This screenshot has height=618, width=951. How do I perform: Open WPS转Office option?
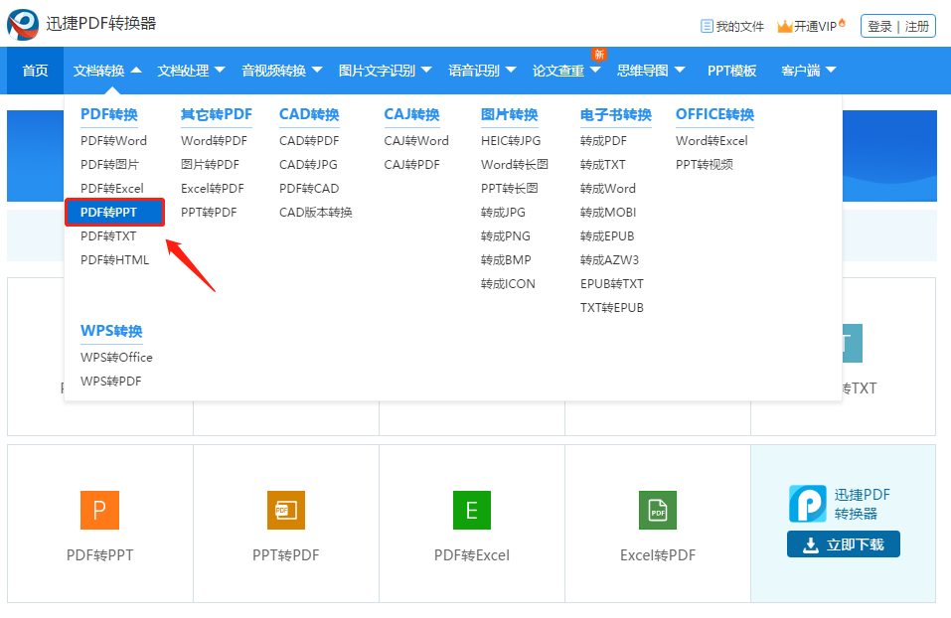(116, 358)
